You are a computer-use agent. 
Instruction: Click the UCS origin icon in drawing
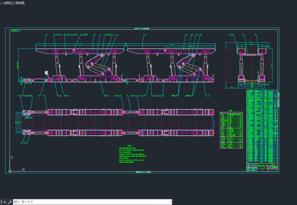pos(10,171)
